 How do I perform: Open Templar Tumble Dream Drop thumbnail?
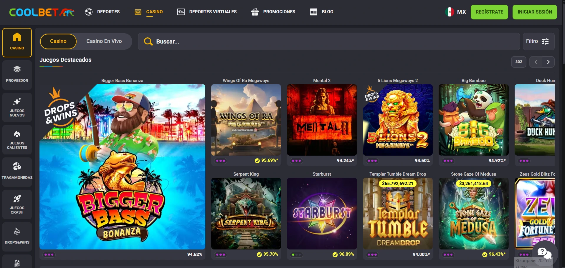pos(398,214)
